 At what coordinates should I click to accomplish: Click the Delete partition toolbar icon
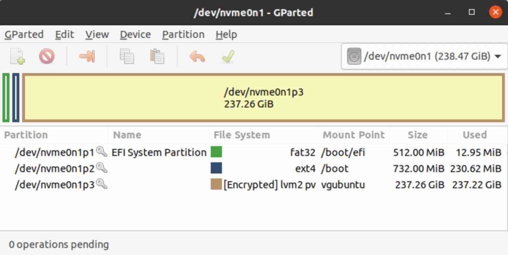click(47, 56)
